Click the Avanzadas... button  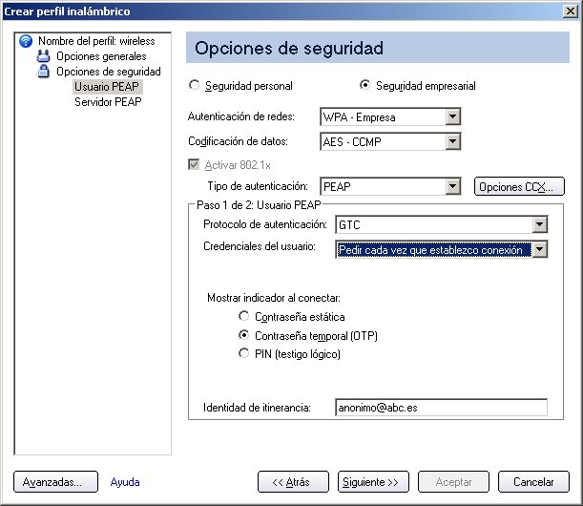[x=55, y=482]
